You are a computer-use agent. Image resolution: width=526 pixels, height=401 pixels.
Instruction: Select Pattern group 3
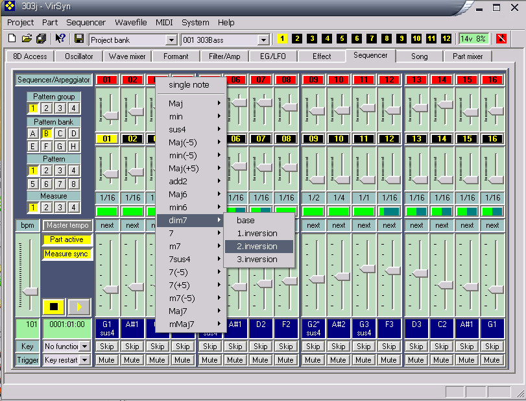click(x=60, y=108)
